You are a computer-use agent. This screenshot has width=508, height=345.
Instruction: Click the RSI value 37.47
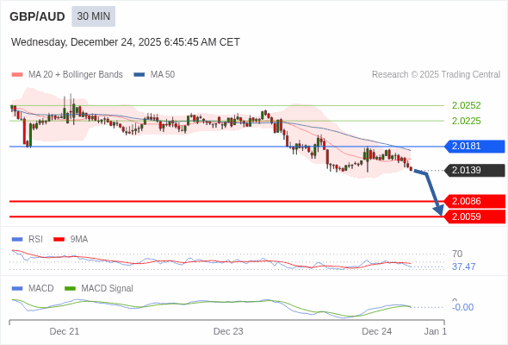(x=463, y=267)
